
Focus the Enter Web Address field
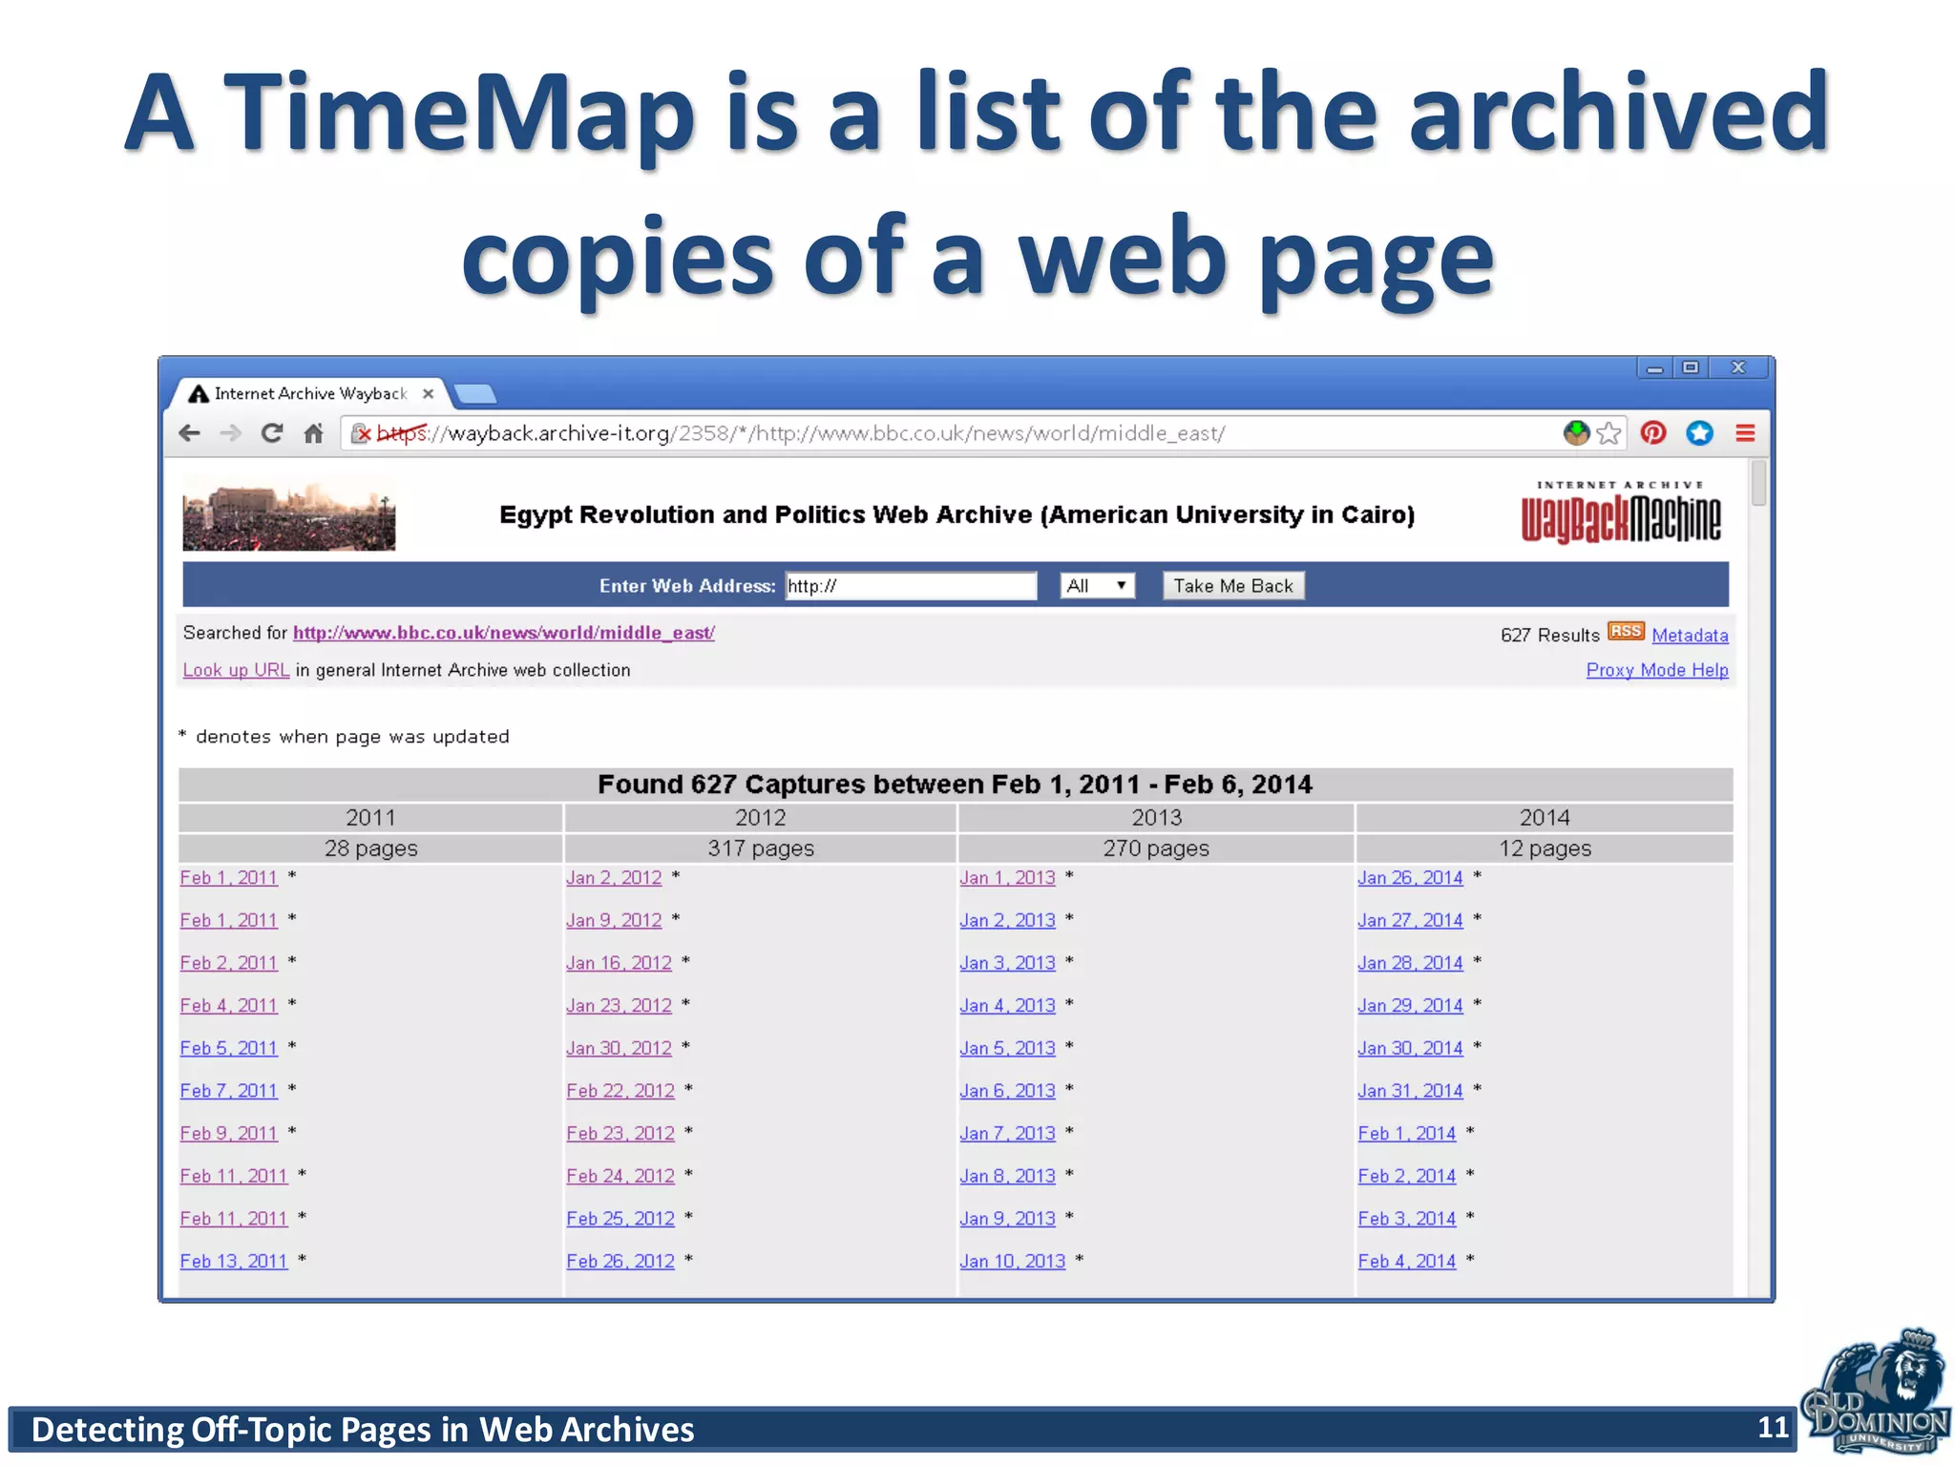pyautogui.click(x=911, y=586)
